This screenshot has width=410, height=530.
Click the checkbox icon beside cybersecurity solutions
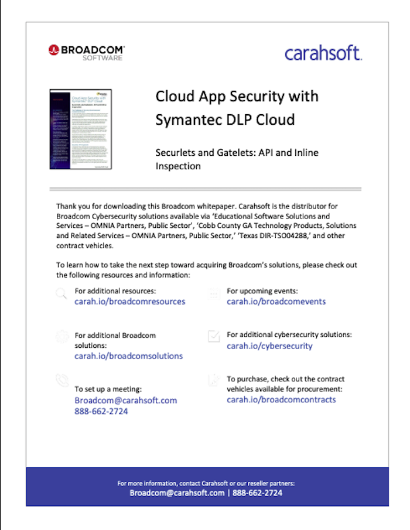[214, 336]
